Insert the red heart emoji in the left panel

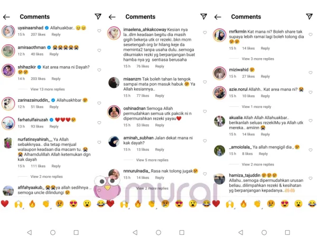(5, 204)
